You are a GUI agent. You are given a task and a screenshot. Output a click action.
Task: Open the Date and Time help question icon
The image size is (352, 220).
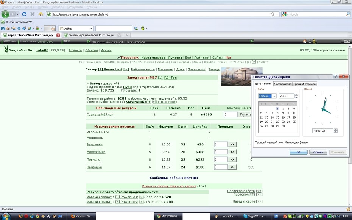pos(336,76)
